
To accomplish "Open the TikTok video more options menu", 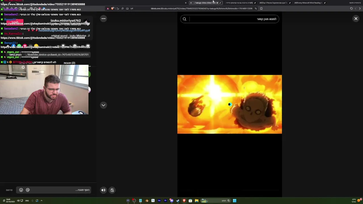I will [x=104, y=19].
